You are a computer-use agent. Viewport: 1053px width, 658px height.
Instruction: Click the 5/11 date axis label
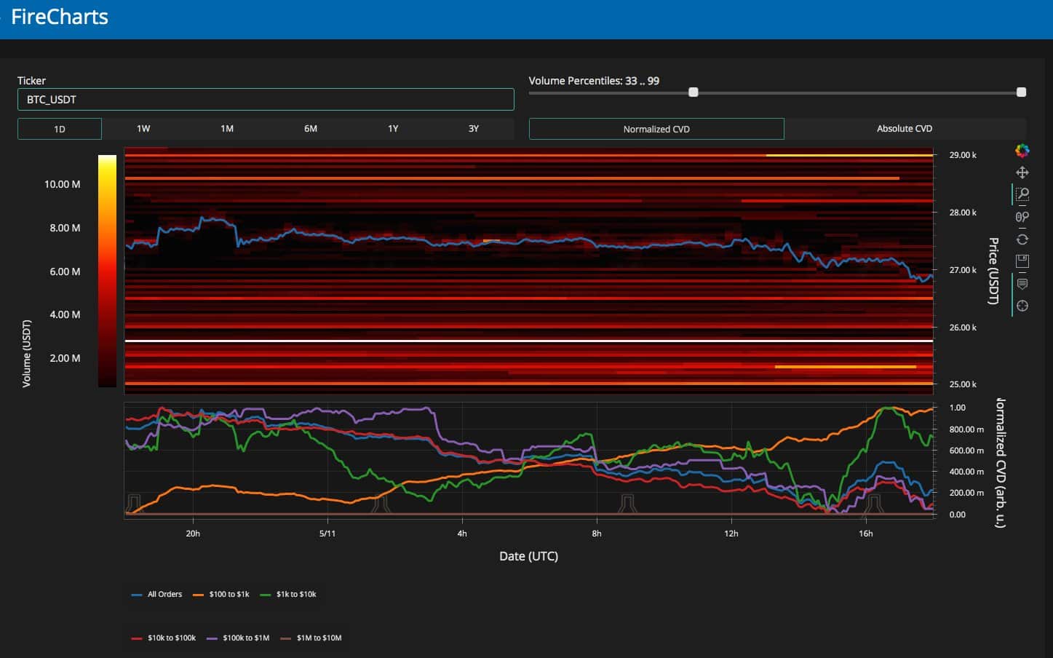click(x=327, y=534)
